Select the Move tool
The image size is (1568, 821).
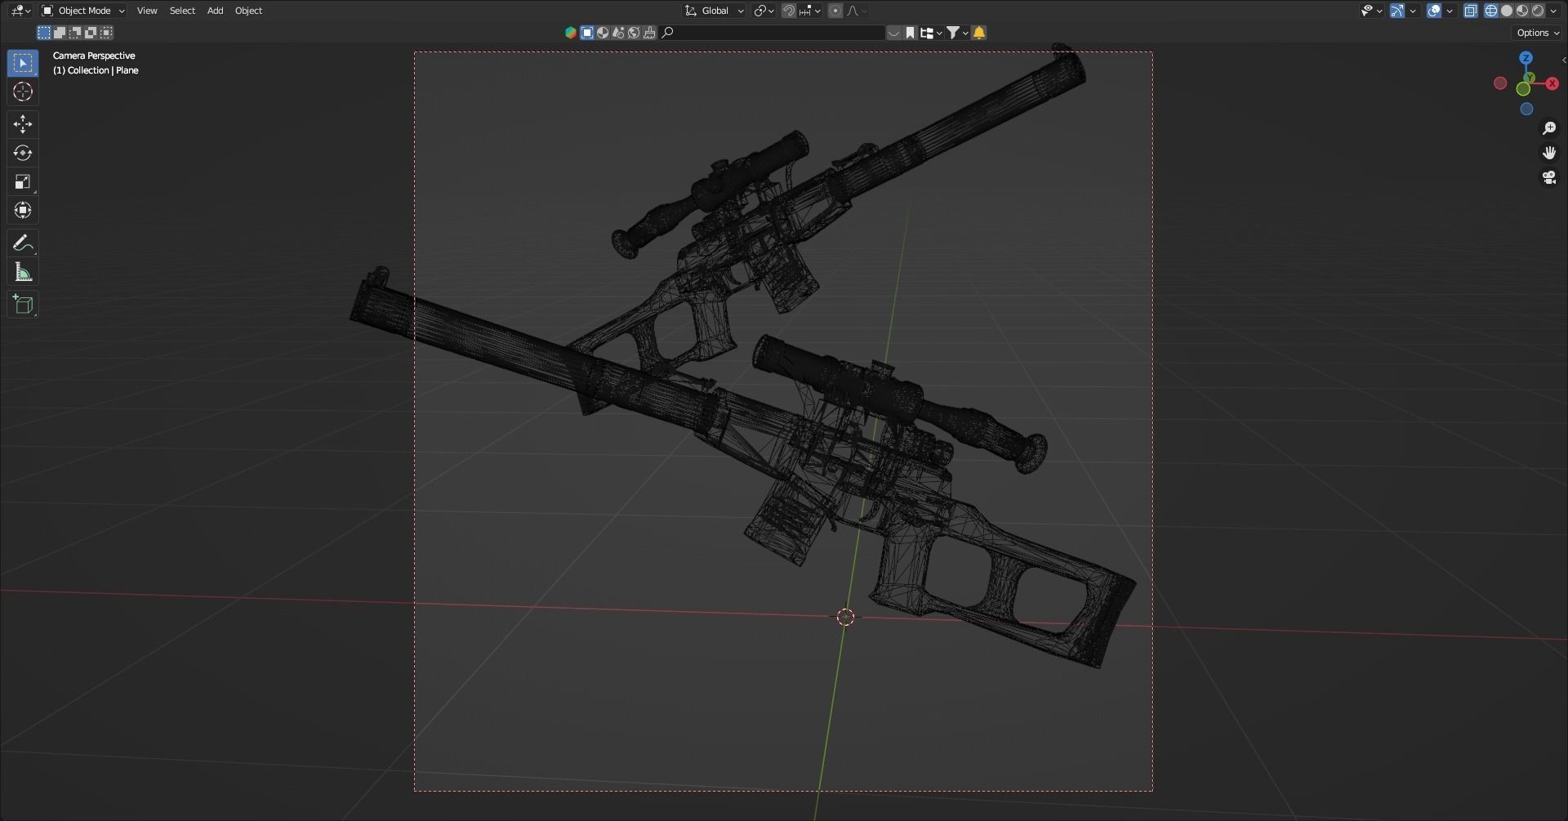(x=23, y=123)
